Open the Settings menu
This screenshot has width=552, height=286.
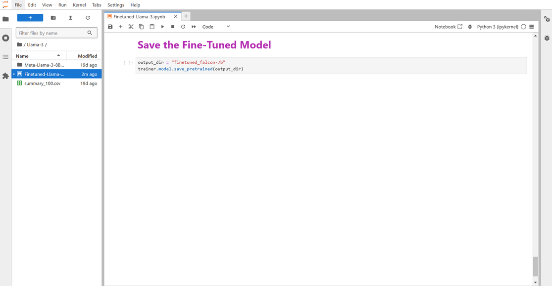[x=116, y=5]
